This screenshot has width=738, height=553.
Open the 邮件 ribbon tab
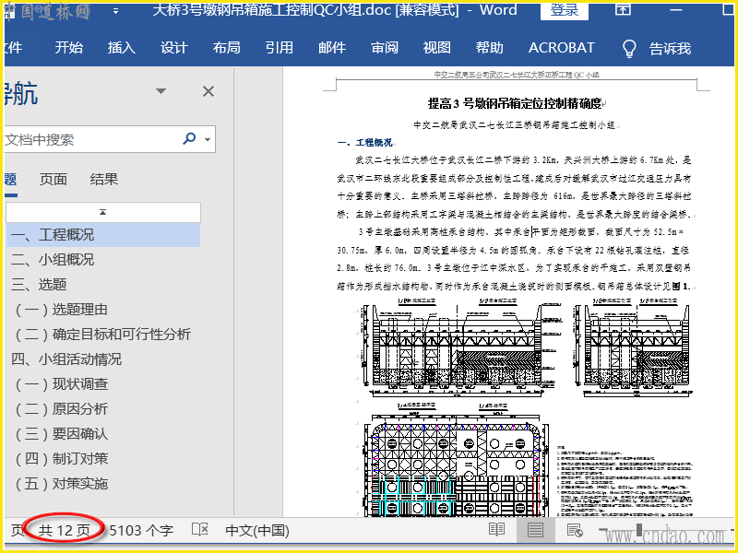pyautogui.click(x=332, y=48)
